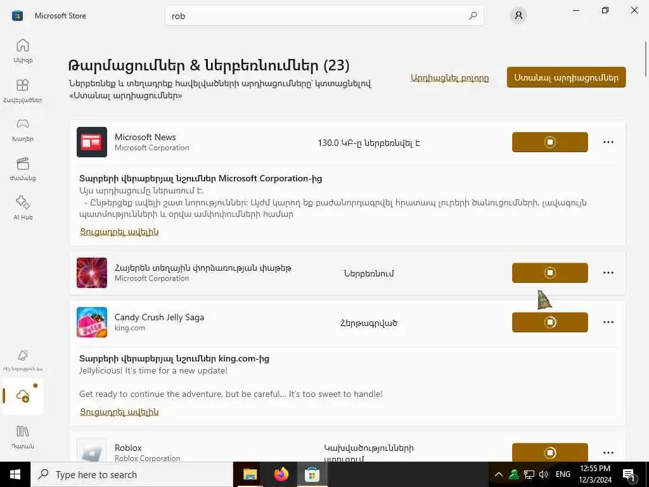Image resolution: width=649 pixels, height=487 pixels.
Task: Open more options for Roblox
Action: pyautogui.click(x=608, y=453)
